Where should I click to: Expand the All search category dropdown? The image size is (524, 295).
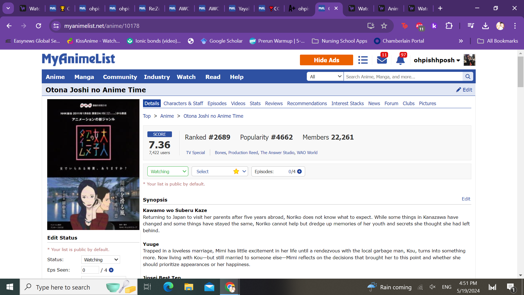(x=325, y=77)
